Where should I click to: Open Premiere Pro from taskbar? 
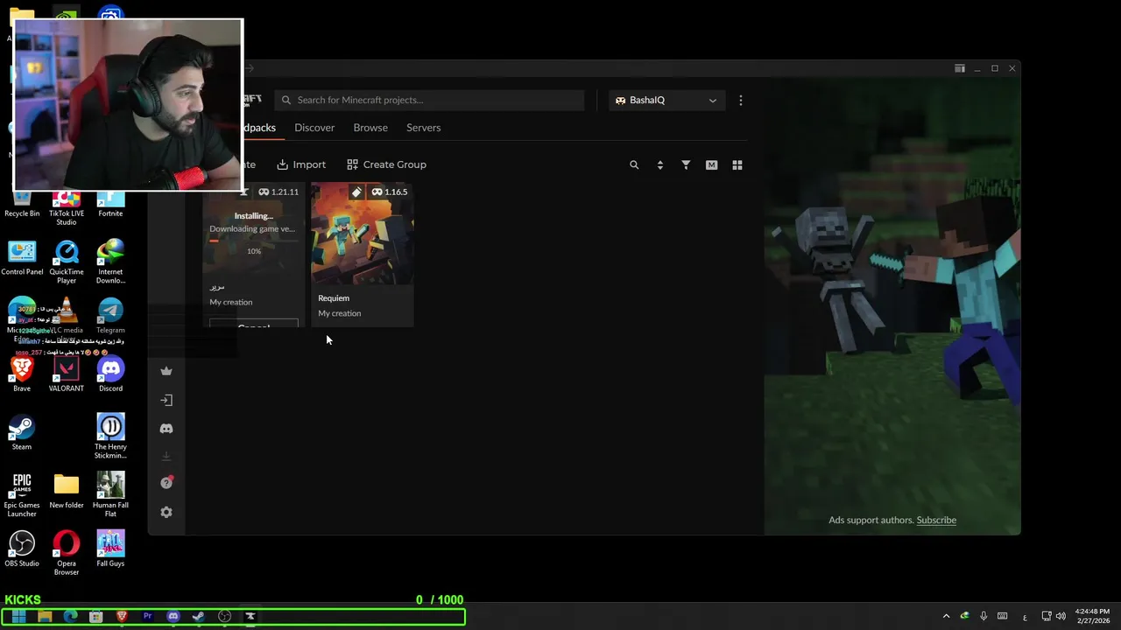tap(147, 616)
